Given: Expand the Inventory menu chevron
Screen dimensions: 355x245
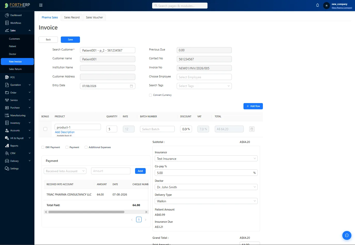Looking at the screenshot, I should click(x=29, y=123).
